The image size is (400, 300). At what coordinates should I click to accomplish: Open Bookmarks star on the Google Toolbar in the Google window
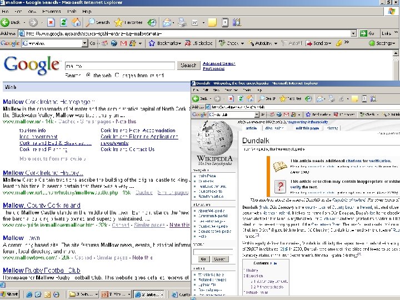(x=165, y=43)
